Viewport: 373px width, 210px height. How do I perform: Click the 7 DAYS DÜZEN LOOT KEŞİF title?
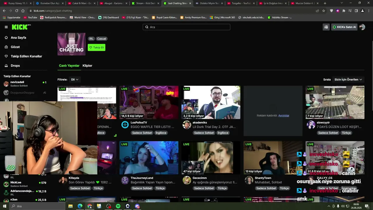click(339, 127)
